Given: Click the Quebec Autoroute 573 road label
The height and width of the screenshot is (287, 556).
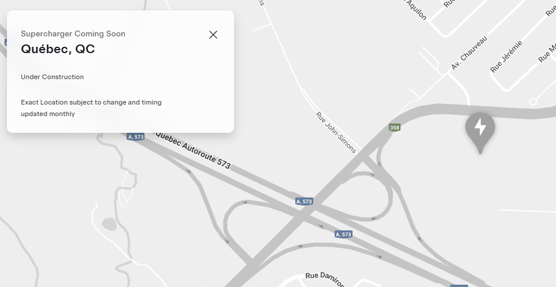Looking at the screenshot, I should coord(193,150).
